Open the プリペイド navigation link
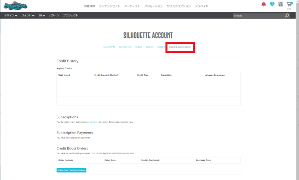 coord(201,6)
